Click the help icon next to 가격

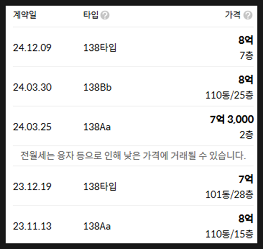[x=248, y=15]
